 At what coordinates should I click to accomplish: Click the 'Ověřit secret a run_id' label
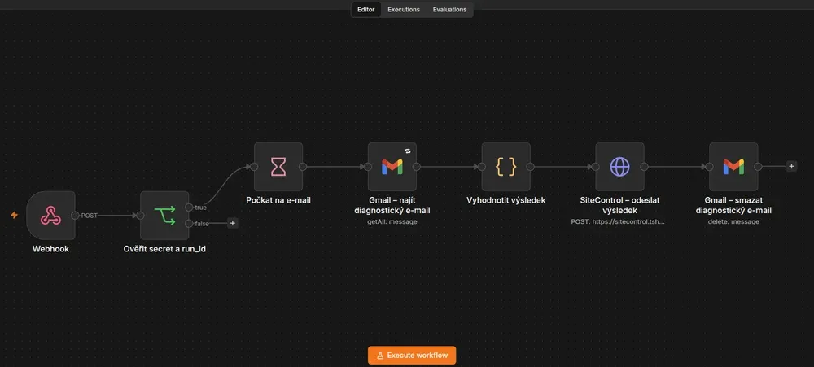[164, 249]
